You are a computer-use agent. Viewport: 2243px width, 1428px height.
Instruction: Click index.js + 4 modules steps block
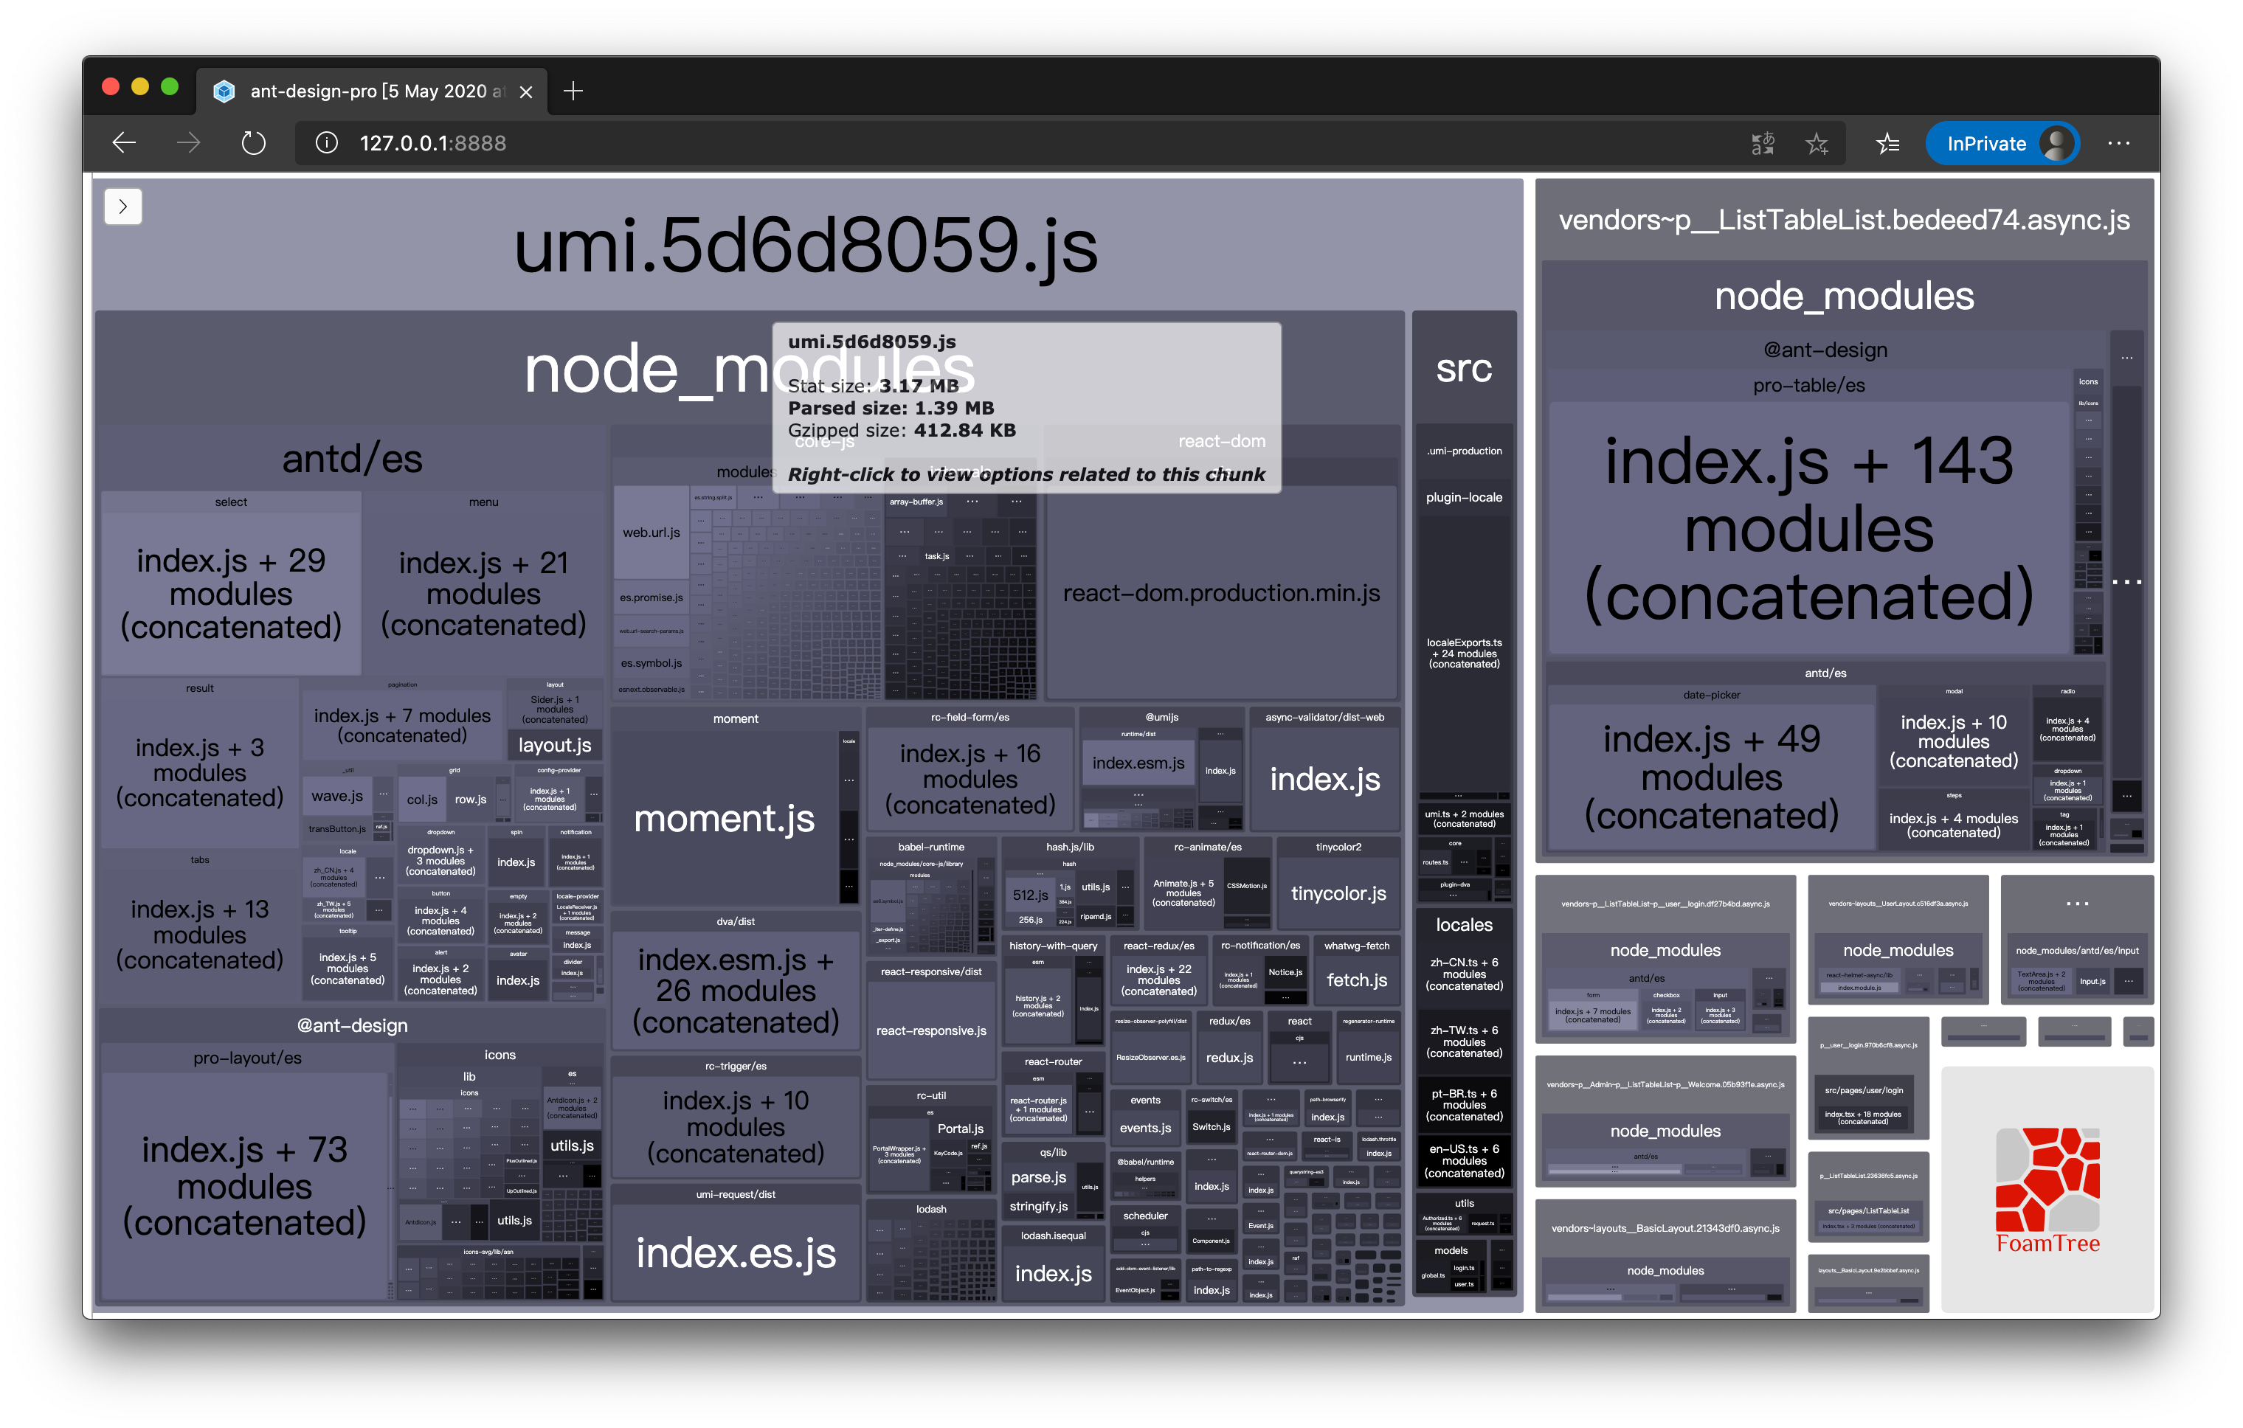coord(1953,825)
